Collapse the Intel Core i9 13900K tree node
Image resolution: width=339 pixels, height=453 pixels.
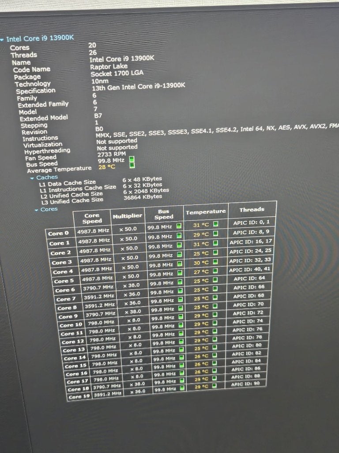point(2,39)
